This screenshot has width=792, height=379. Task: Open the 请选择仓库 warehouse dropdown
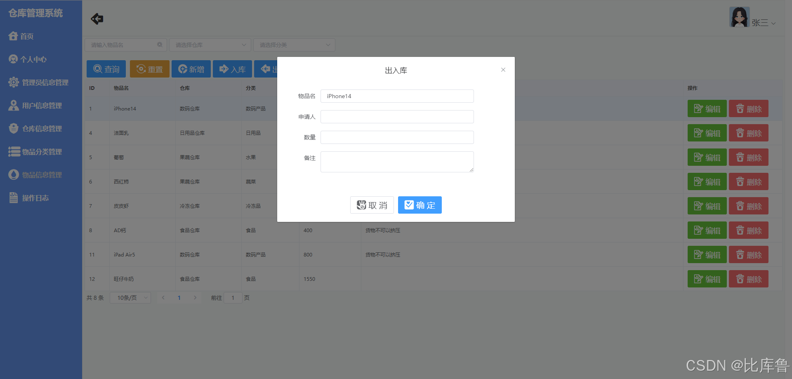click(210, 45)
